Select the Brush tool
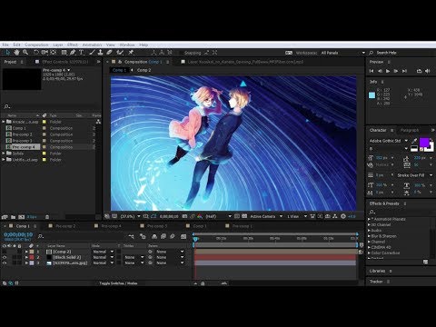436x327 pixels. point(92,53)
